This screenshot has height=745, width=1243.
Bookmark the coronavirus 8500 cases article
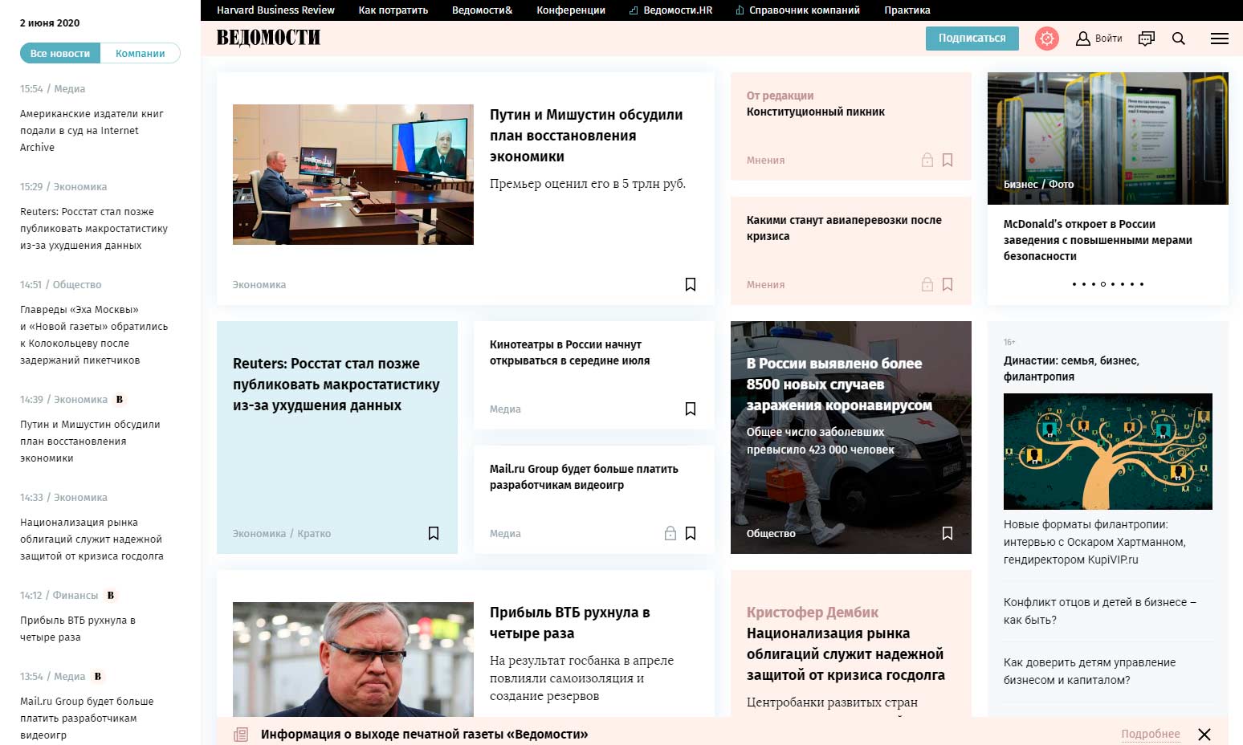coord(948,533)
